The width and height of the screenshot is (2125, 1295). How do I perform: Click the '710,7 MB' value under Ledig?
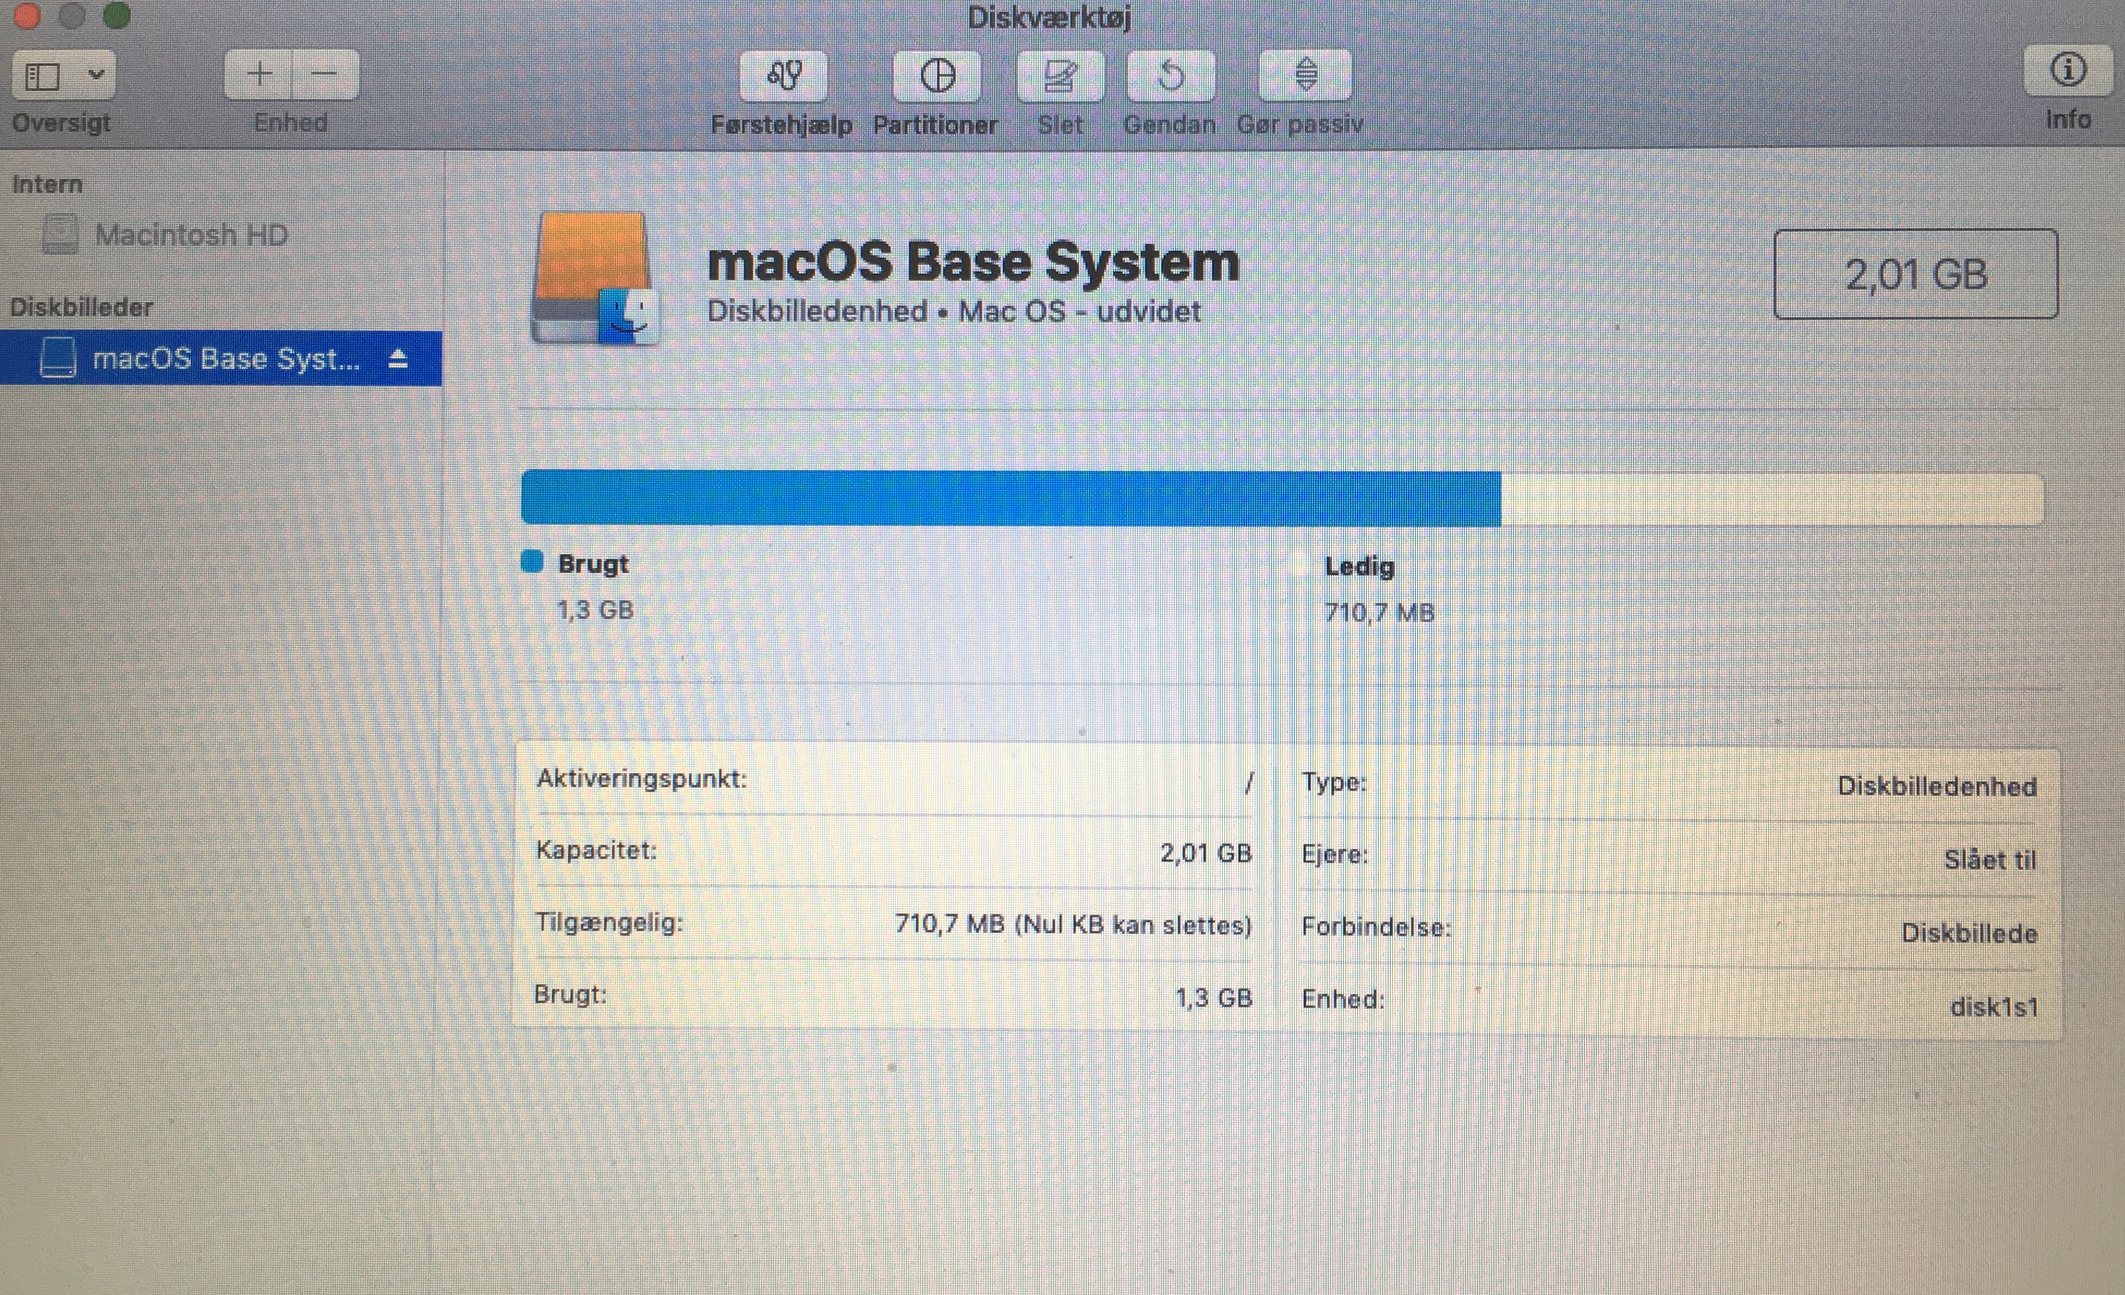(x=1379, y=613)
